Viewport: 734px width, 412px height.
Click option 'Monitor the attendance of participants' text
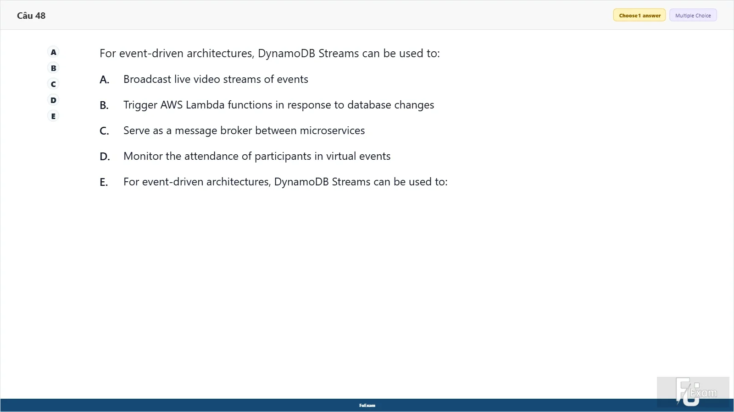click(257, 157)
